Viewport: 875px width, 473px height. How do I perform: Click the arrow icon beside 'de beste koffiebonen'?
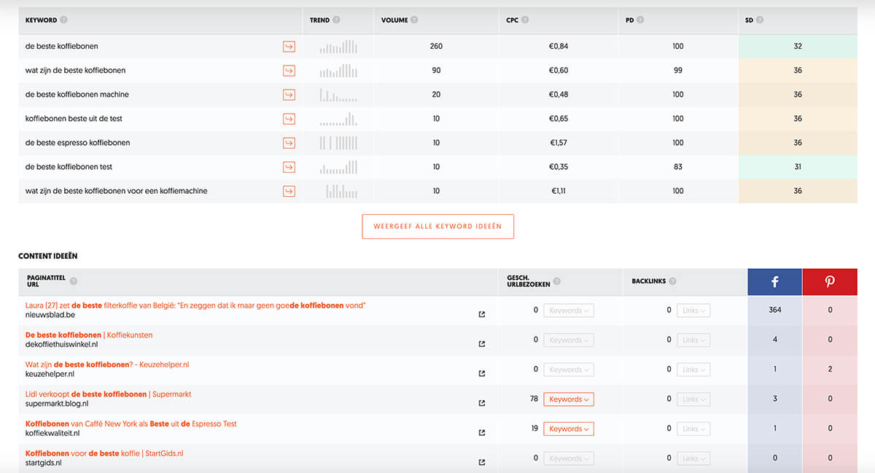(x=289, y=47)
